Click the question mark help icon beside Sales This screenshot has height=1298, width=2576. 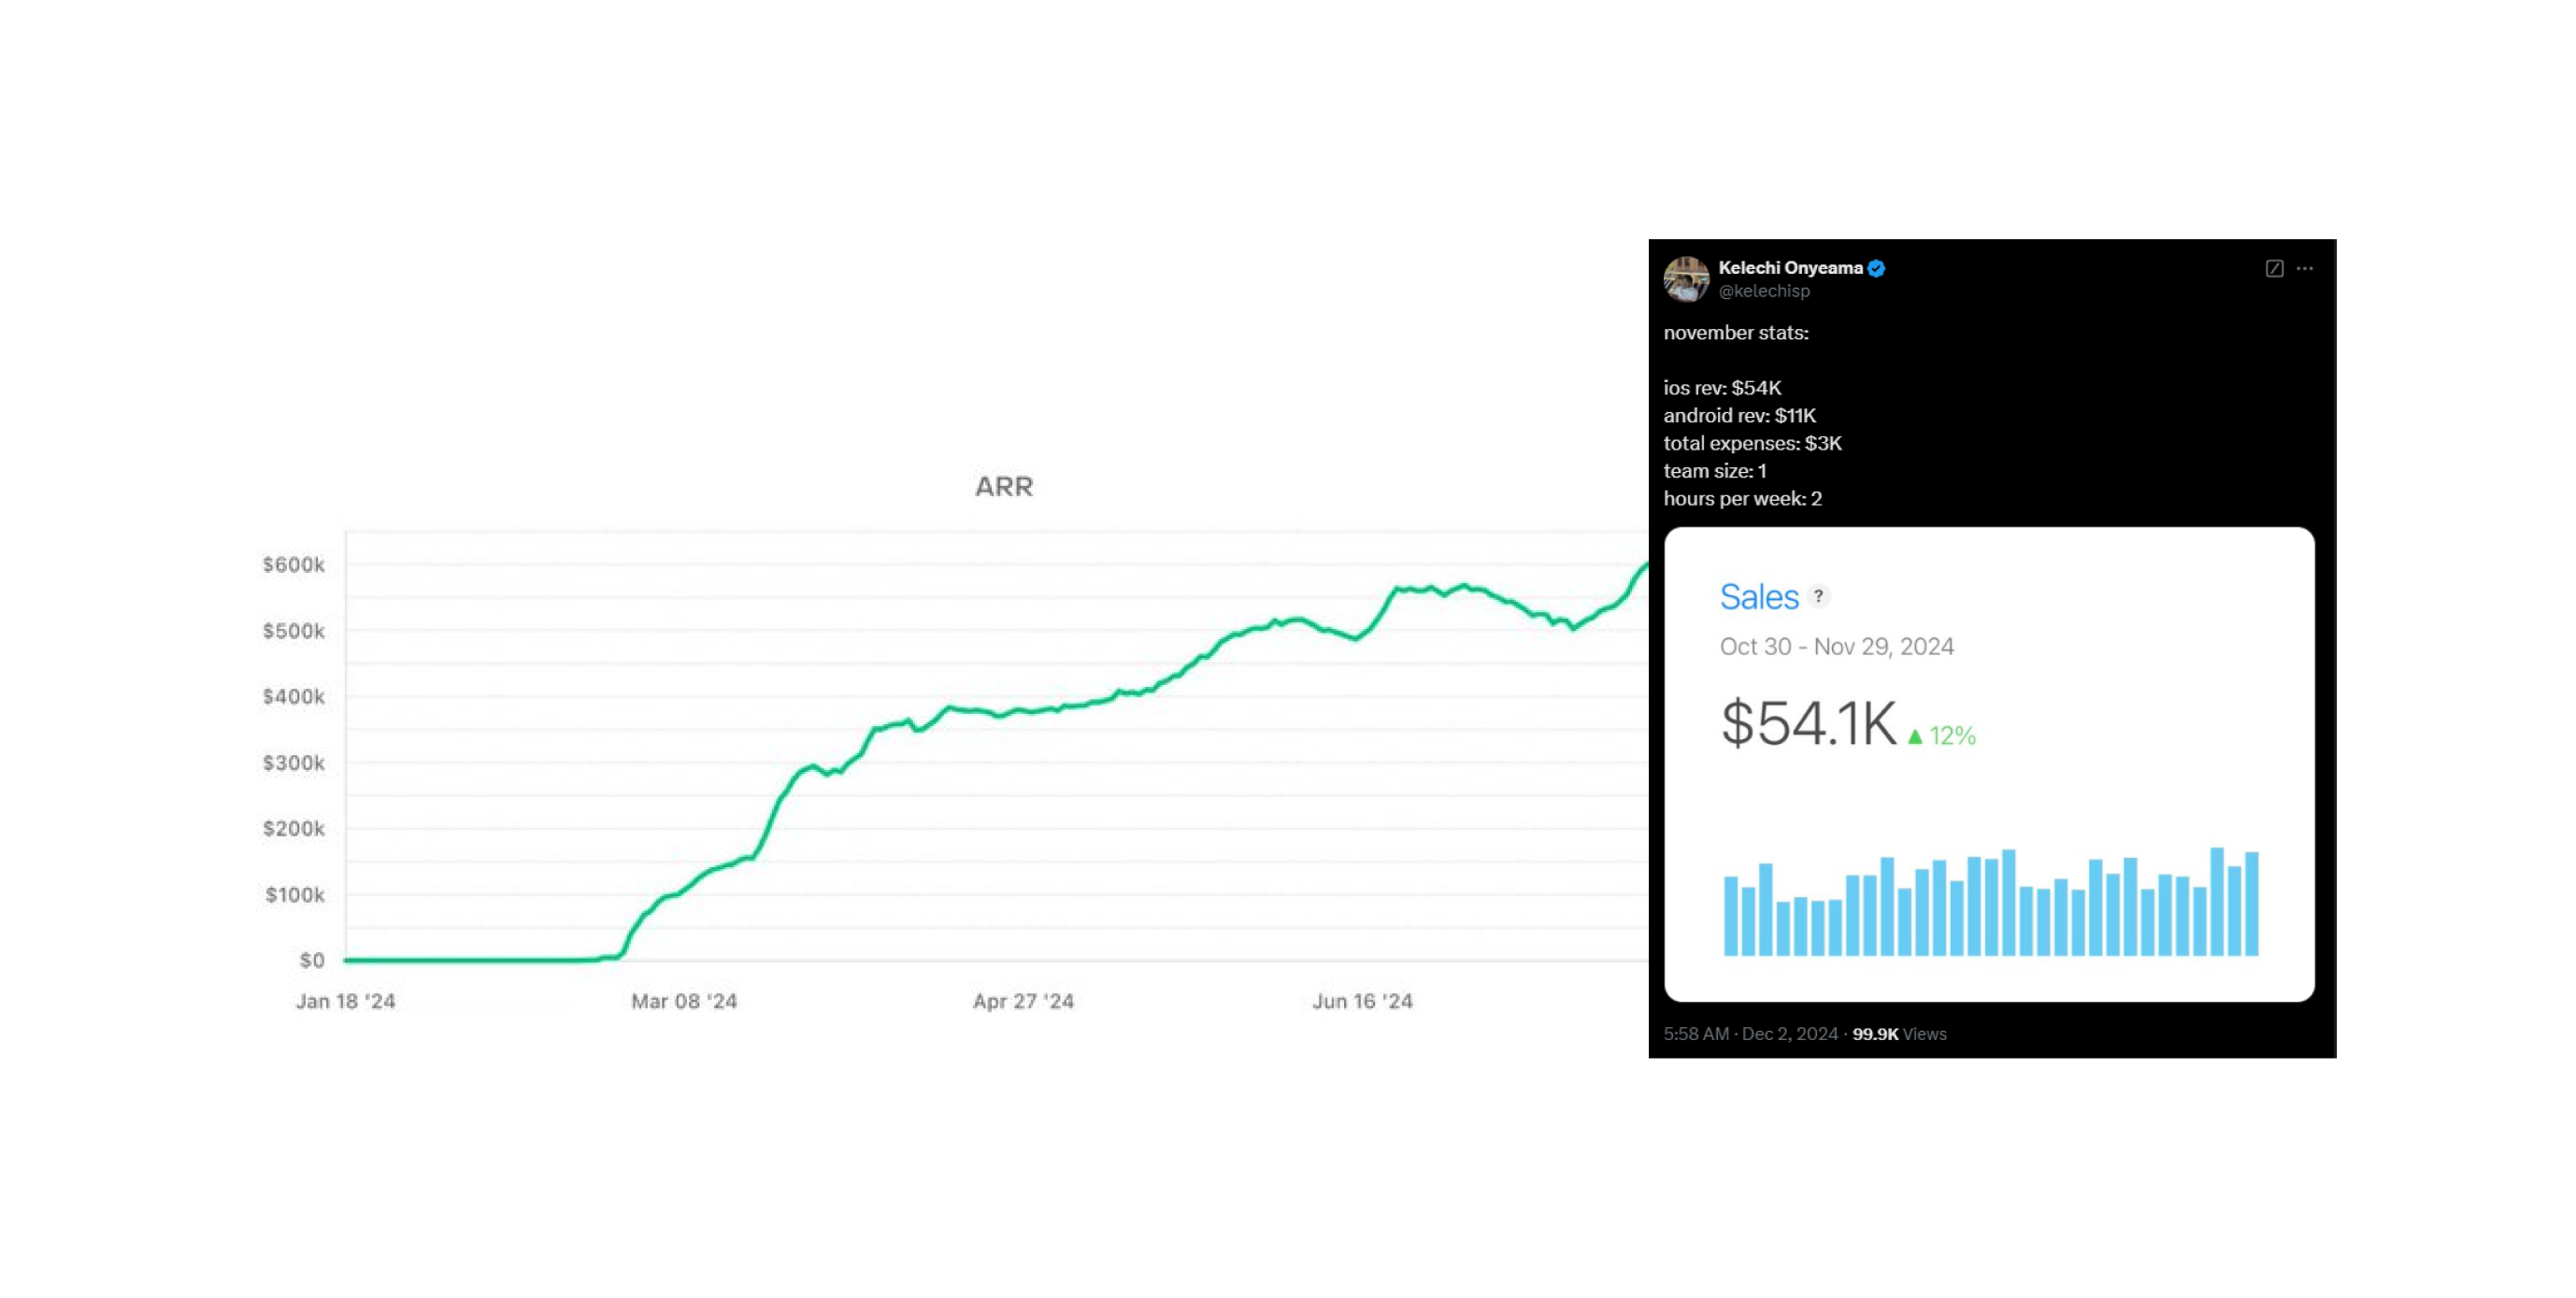[1818, 596]
